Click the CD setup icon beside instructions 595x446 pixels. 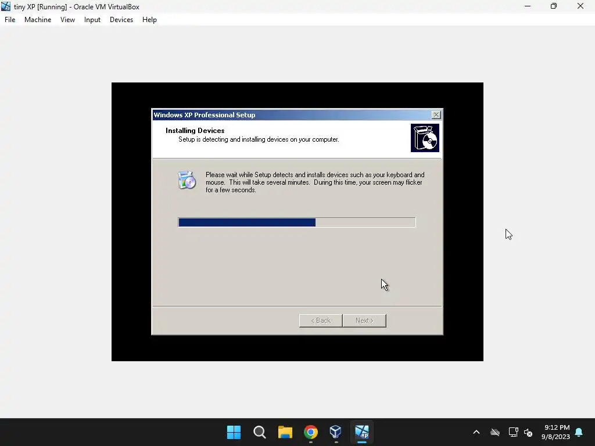point(187,180)
